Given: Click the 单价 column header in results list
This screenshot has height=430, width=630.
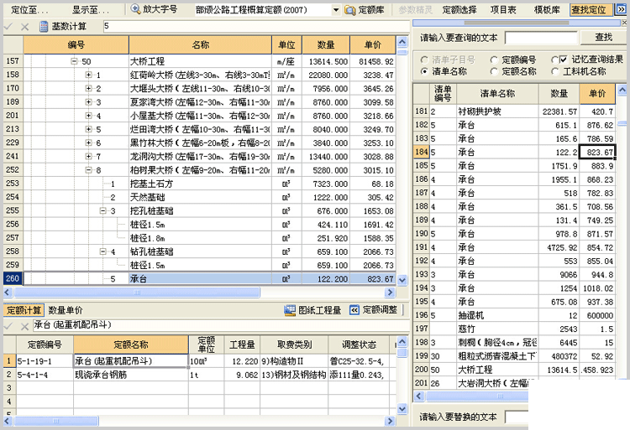Looking at the screenshot, I should (x=597, y=94).
